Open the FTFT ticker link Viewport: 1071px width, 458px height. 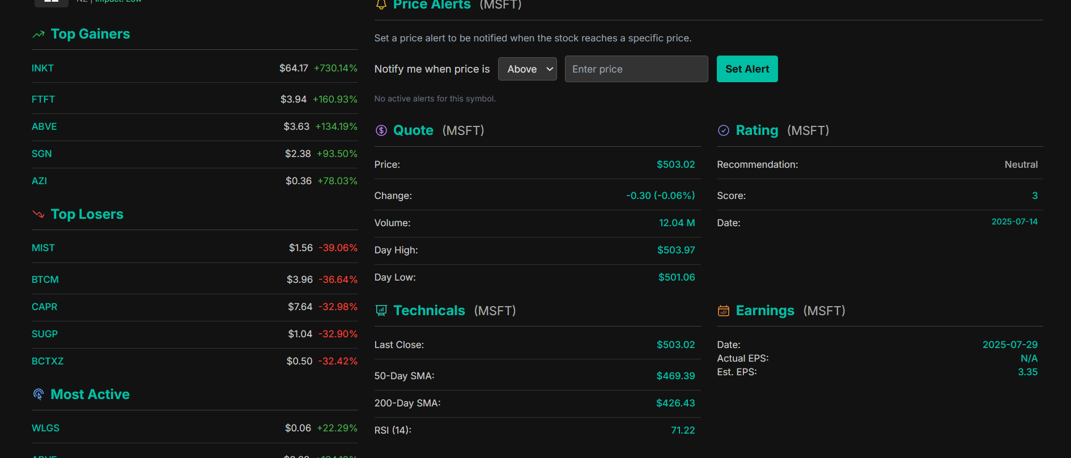[x=43, y=99]
